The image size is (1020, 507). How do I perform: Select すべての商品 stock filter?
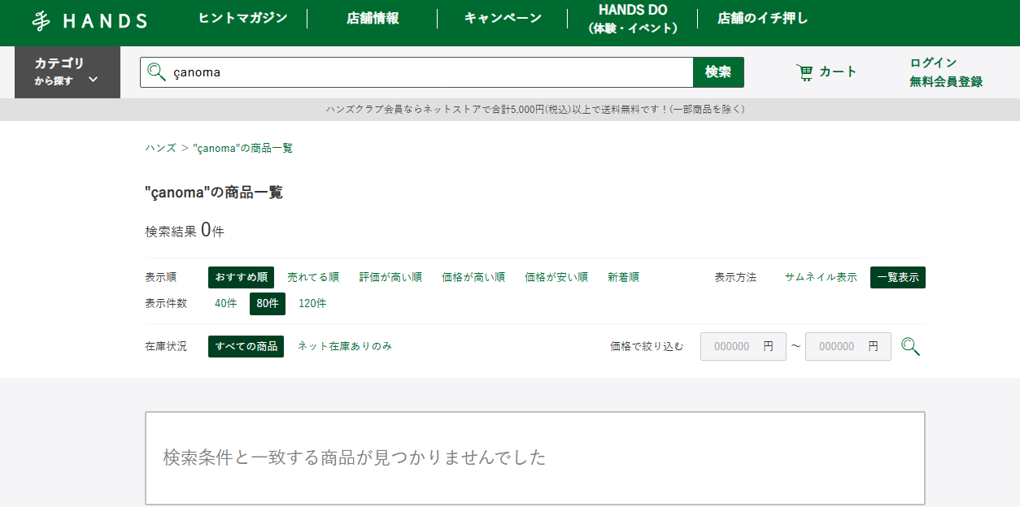pos(246,346)
